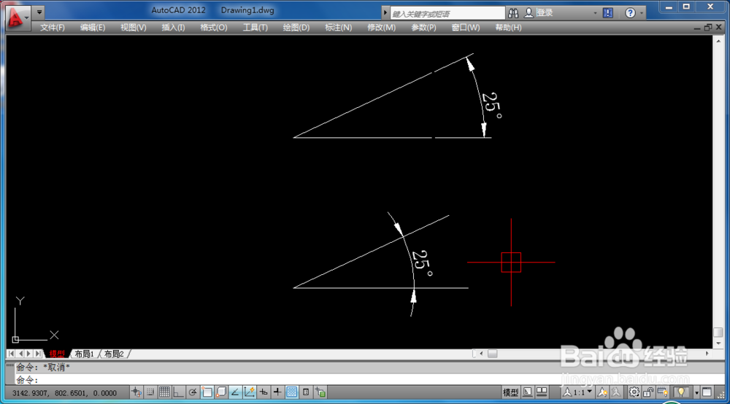This screenshot has height=404, width=730.
Task: Click the vertical scrollbar up arrow
Action: (x=718, y=41)
